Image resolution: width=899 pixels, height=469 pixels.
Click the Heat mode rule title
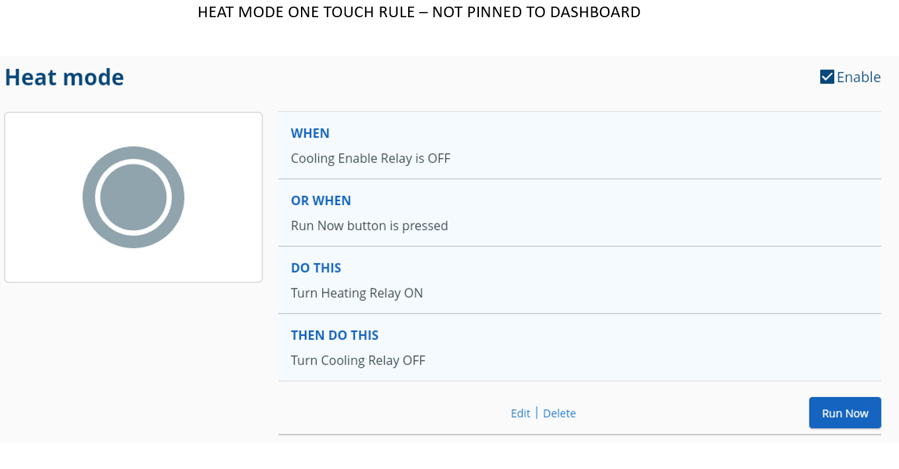point(64,77)
